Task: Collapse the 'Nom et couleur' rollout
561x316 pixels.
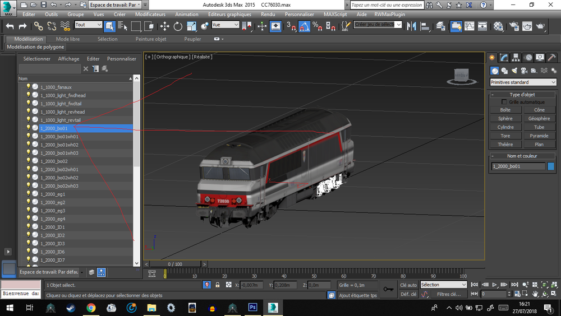Action: 493,156
